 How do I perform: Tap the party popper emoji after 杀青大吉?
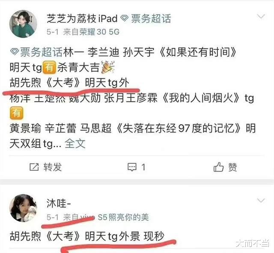point(108,67)
